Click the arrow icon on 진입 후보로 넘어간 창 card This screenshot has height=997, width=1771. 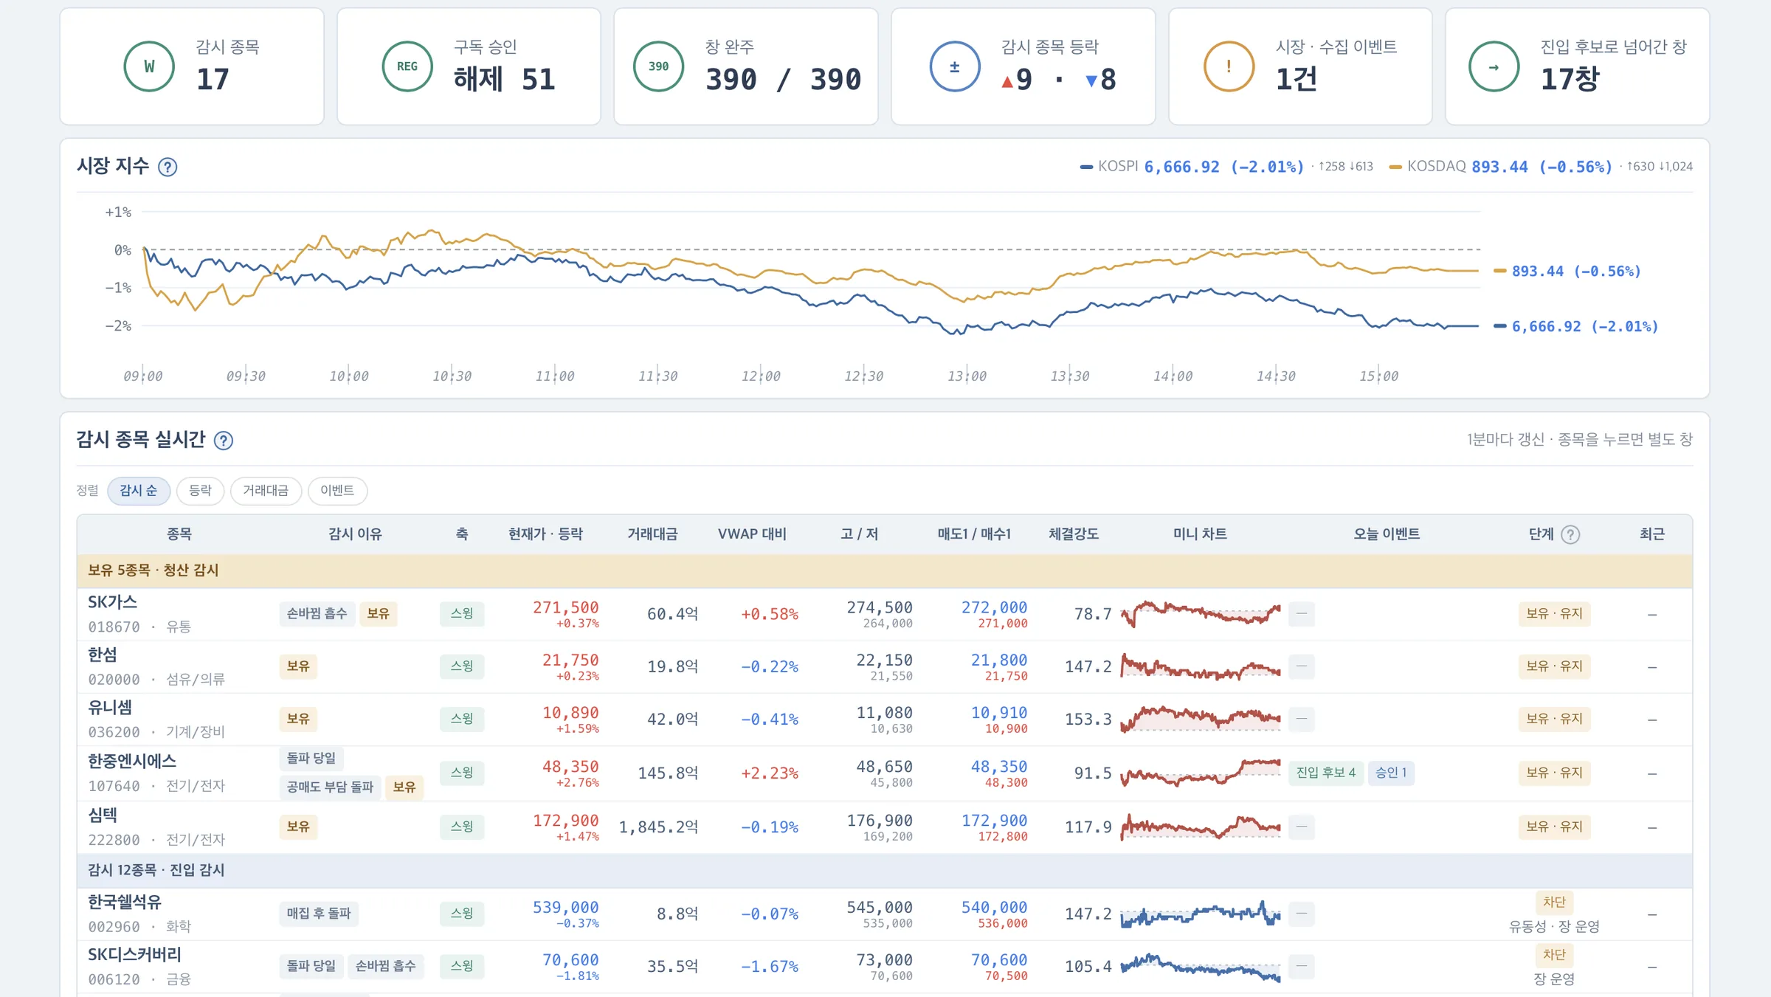coord(1494,66)
